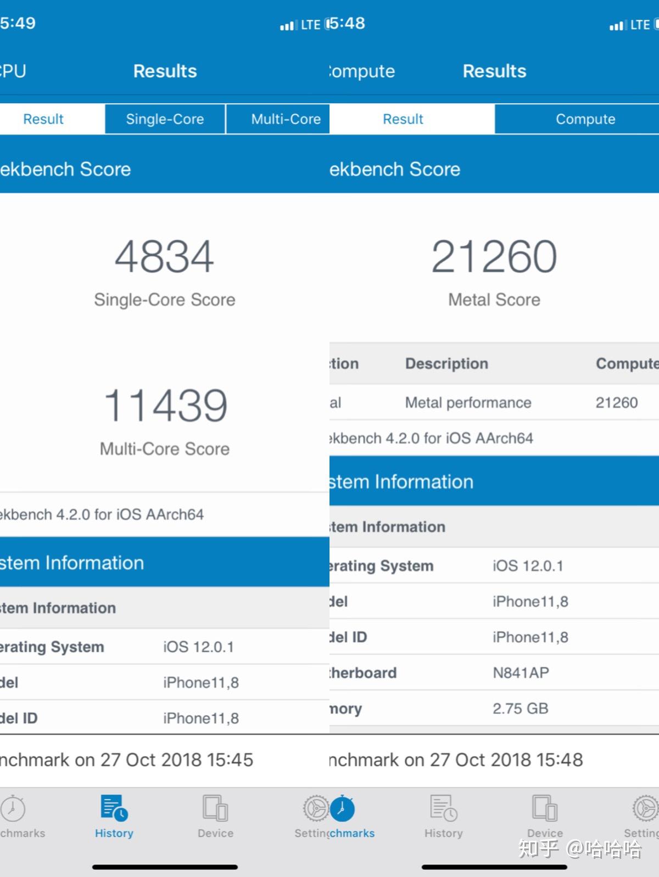
Task: Tap iOS 12.0.1 value in right screenshot
Action: tap(528, 566)
